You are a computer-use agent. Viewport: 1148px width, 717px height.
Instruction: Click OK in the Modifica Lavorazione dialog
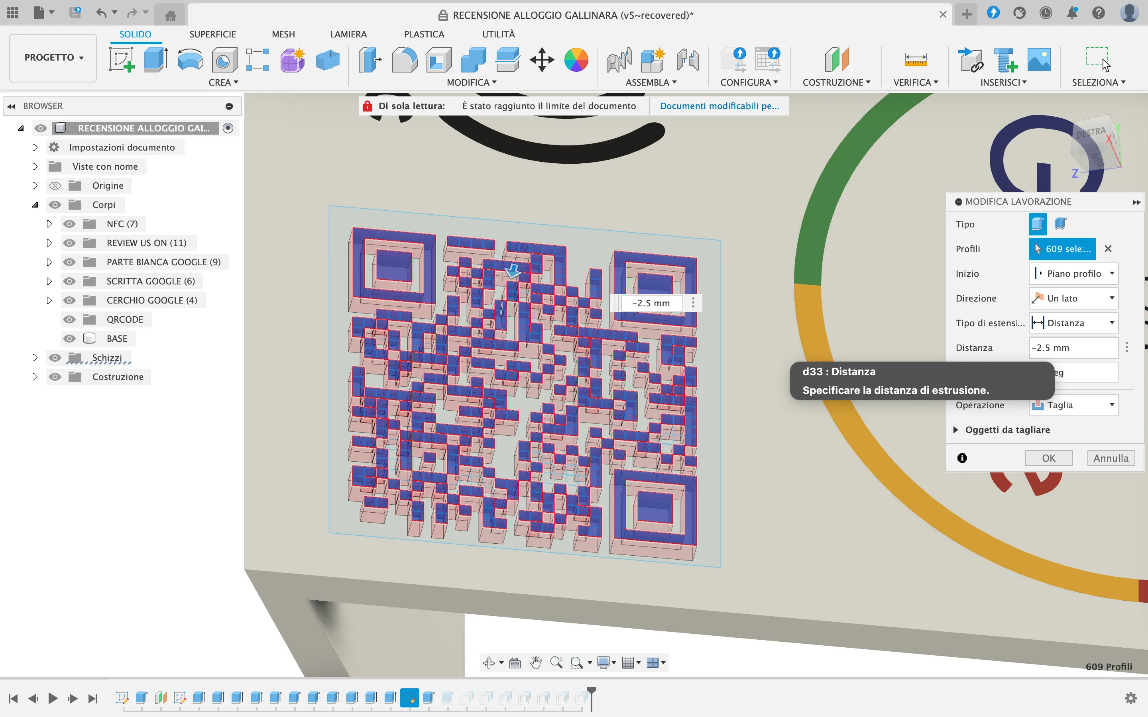point(1049,458)
